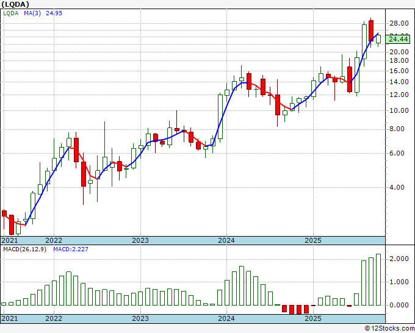This screenshot has width=415, height=333.
Task: Click the 0.000 MACD axis label
Action: (x=399, y=305)
